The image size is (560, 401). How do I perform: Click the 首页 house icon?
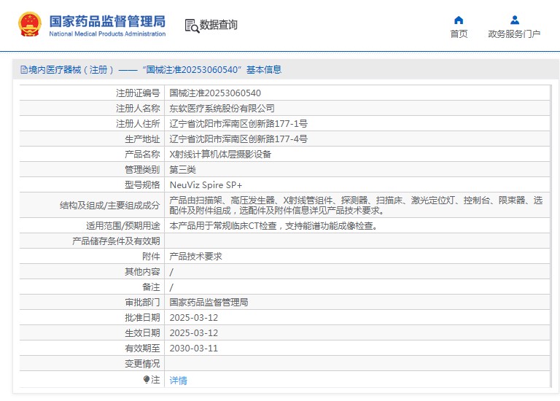click(459, 20)
